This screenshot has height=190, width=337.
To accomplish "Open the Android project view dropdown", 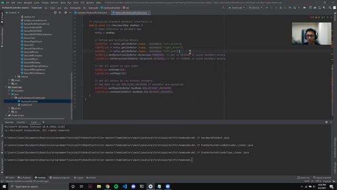I will tap(13, 13).
